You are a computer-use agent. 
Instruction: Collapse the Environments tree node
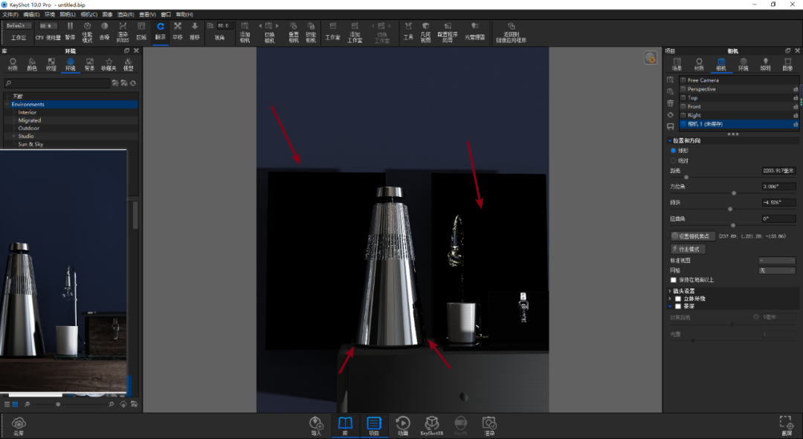[x=7, y=105]
